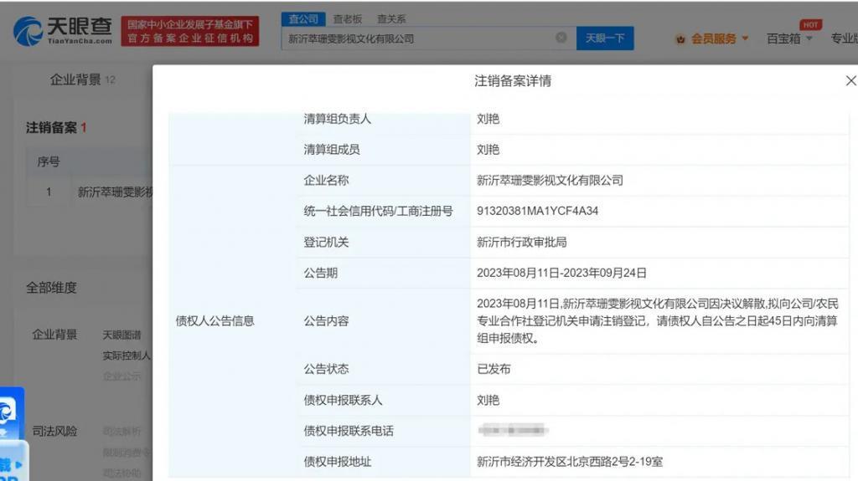This screenshot has width=858, height=481.
Task: Open the 企业背景 tab in background page
Action: pyautogui.click(x=82, y=79)
